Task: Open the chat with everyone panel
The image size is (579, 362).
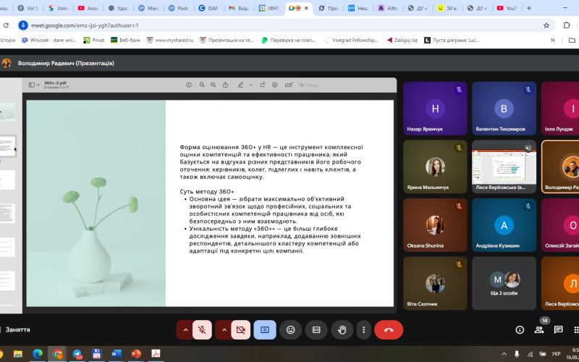Action: [x=558, y=329]
